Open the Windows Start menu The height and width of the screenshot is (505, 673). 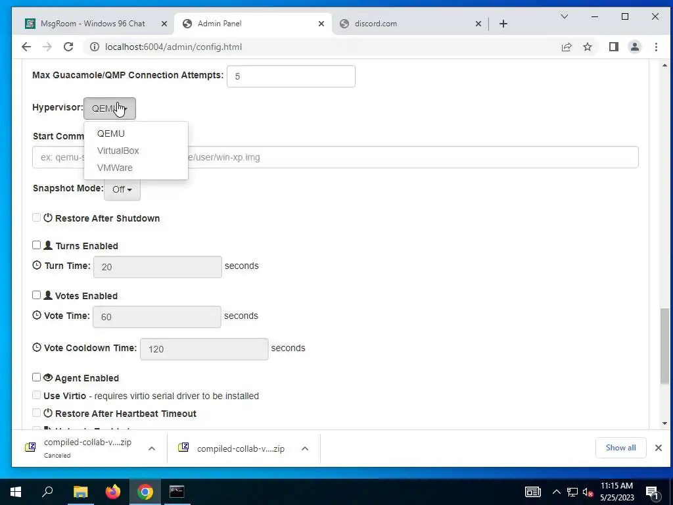[x=16, y=492]
